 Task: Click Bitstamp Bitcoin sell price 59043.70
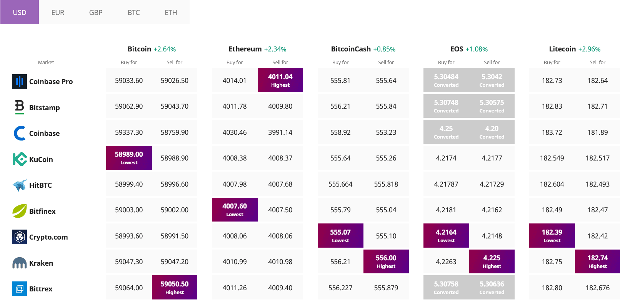[x=175, y=106]
